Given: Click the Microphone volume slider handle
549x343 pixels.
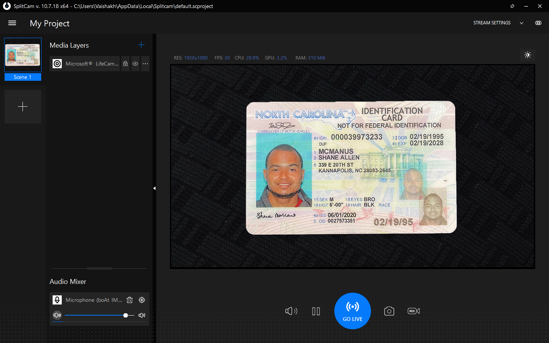Looking at the screenshot, I should (x=125, y=315).
